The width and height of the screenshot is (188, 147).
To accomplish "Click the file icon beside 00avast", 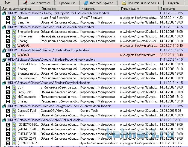I will (x=14, y=18).
